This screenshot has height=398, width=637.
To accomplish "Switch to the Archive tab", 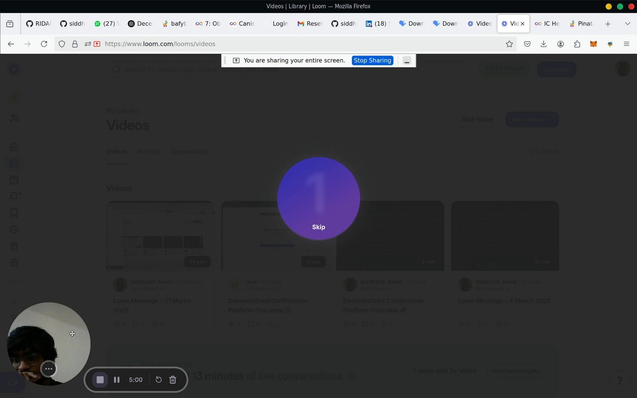I will 149,151.
